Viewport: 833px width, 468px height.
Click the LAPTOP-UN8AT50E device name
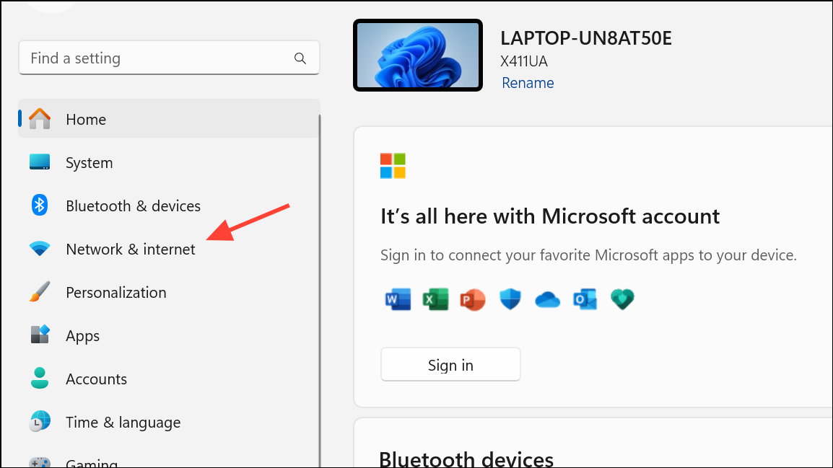pos(586,38)
